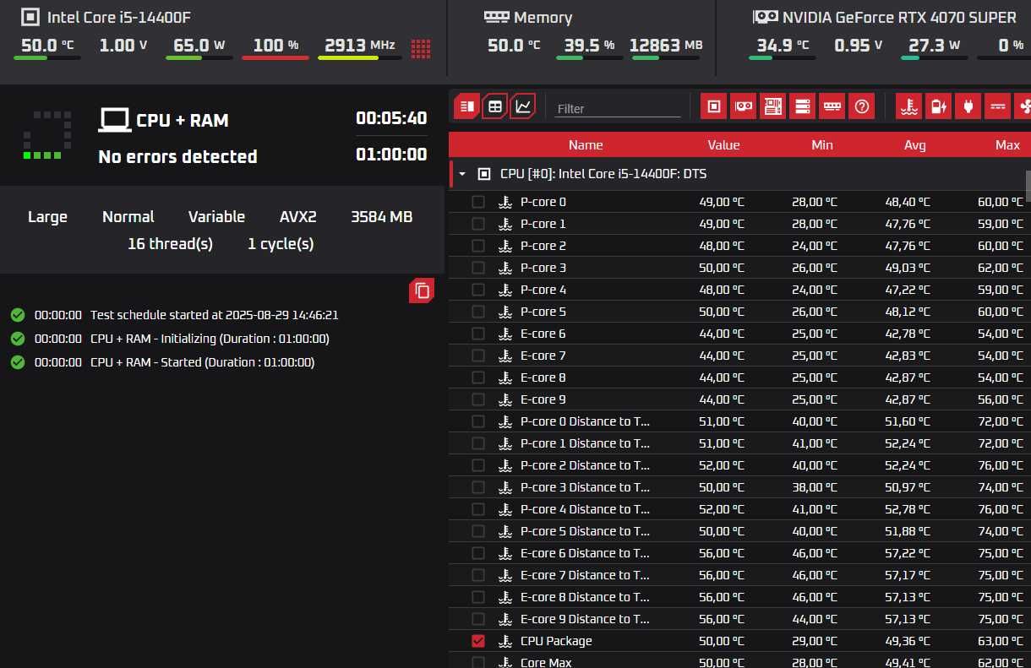Image resolution: width=1031 pixels, height=668 pixels.
Task: Filter sensors by power plug icon
Action: pos(968,106)
